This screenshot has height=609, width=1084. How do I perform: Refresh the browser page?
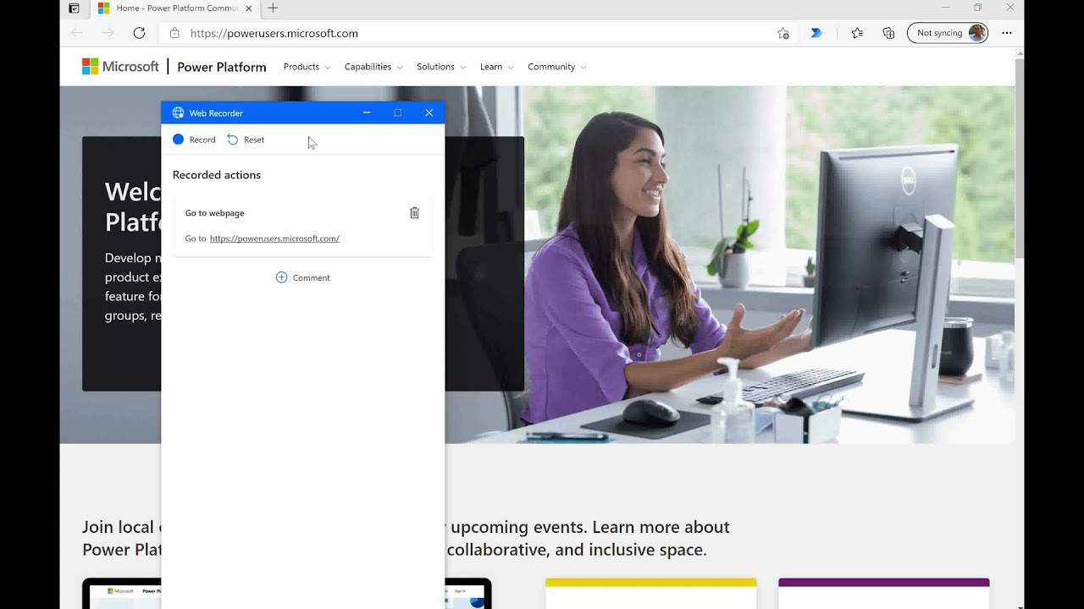(140, 33)
